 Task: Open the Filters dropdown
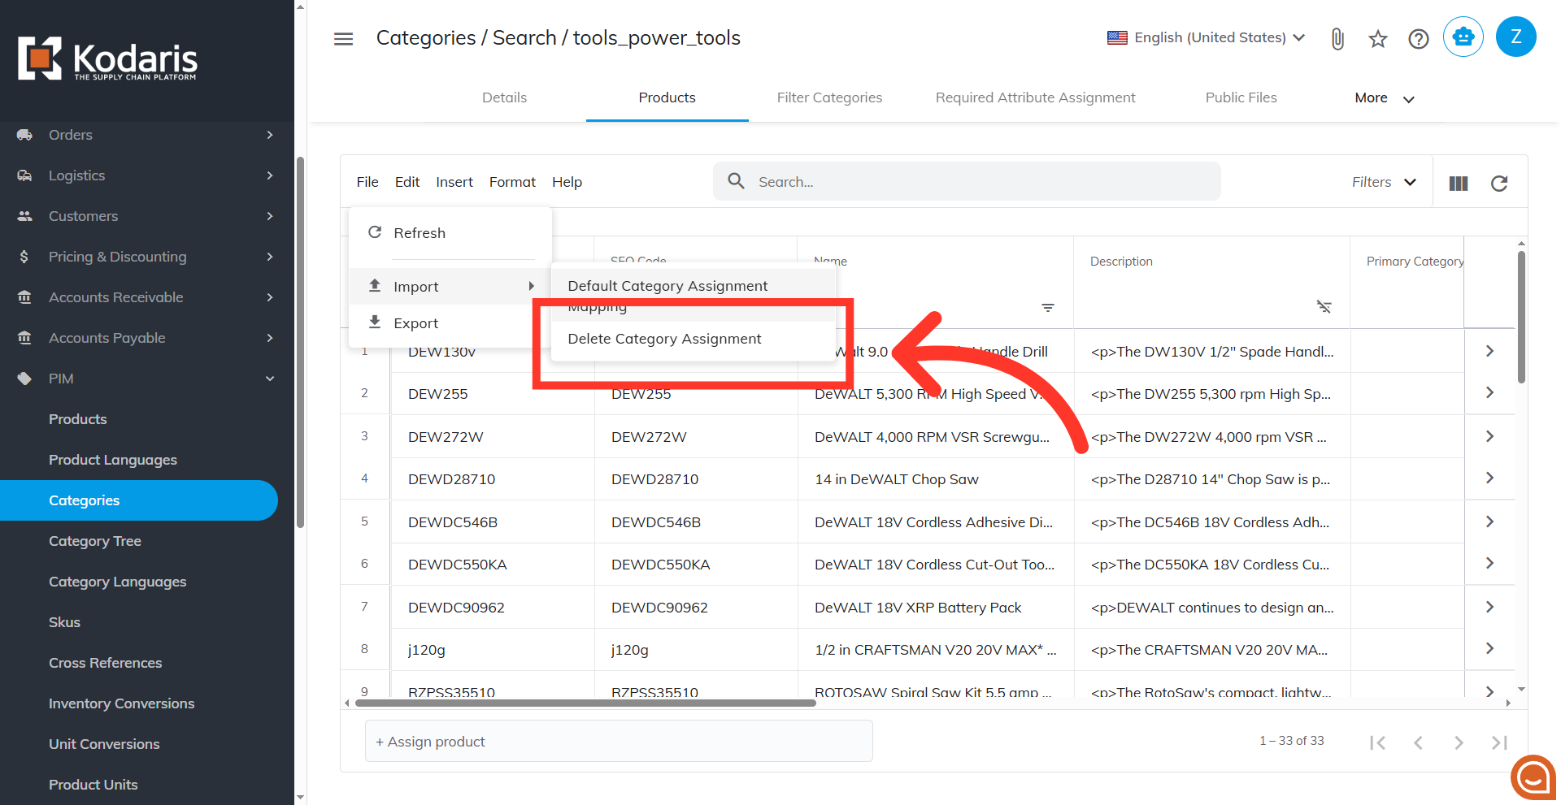pos(1385,182)
